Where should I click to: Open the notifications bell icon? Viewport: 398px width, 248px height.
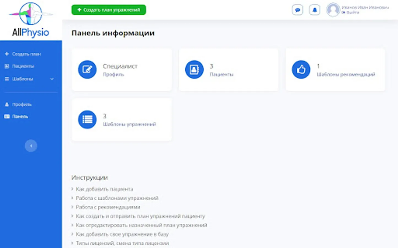315,10
